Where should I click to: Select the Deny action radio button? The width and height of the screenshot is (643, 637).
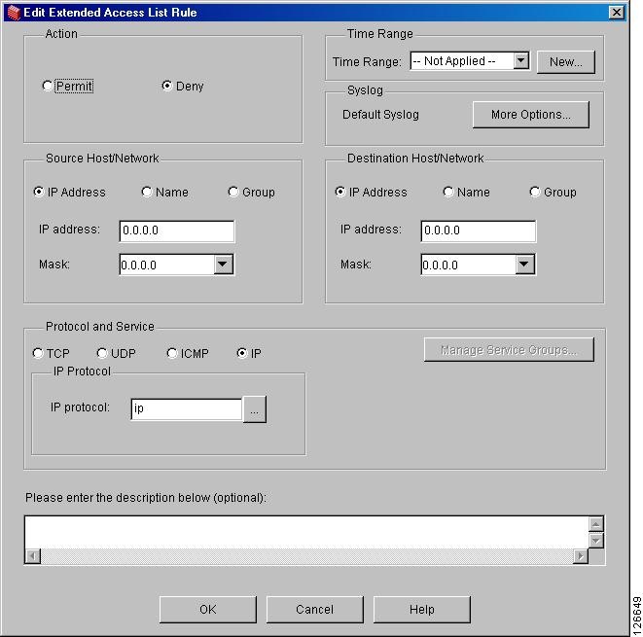[166, 86]
